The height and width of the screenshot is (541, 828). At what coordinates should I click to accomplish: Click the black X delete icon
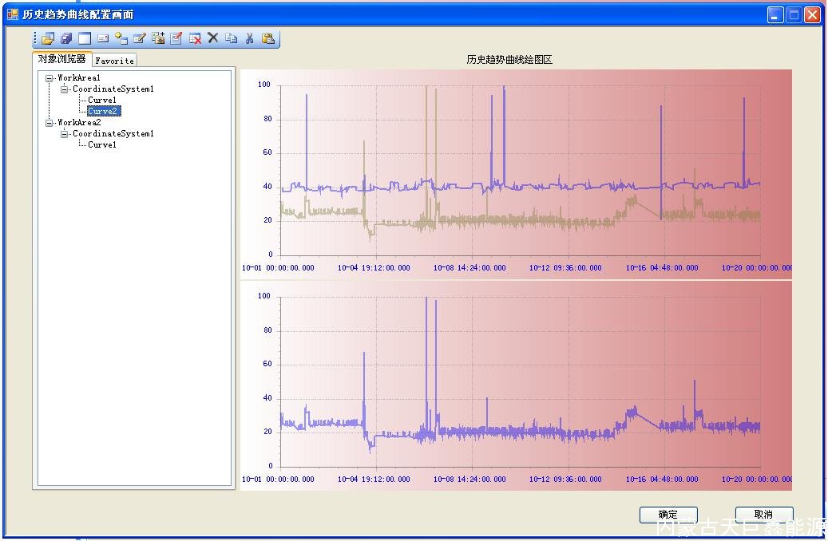[213, 38]
